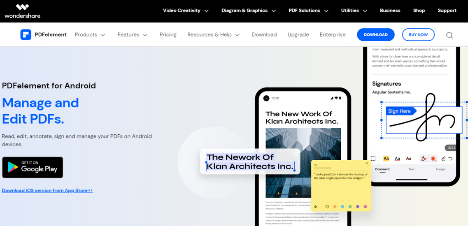Click the blue DOWNLOAD button
Image resolution: width=468 pixels, height=226 pixels.
375,35
